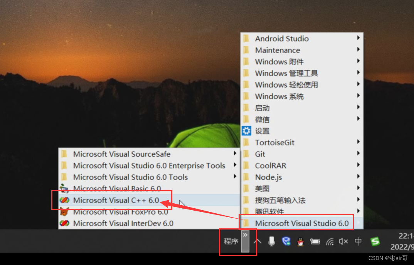Open the Maintenance folder
Viewport: 414px width, 265px height.
pos(302,50)
